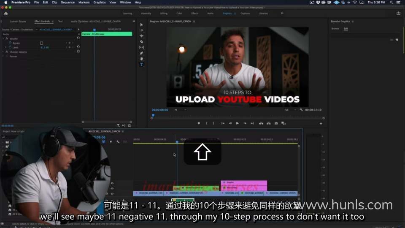Open the File menu
405x228 pixels.
pos(36,3)
